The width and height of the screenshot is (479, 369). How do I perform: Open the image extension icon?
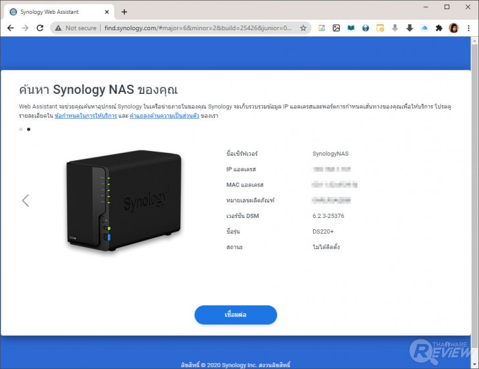(336, 28)
